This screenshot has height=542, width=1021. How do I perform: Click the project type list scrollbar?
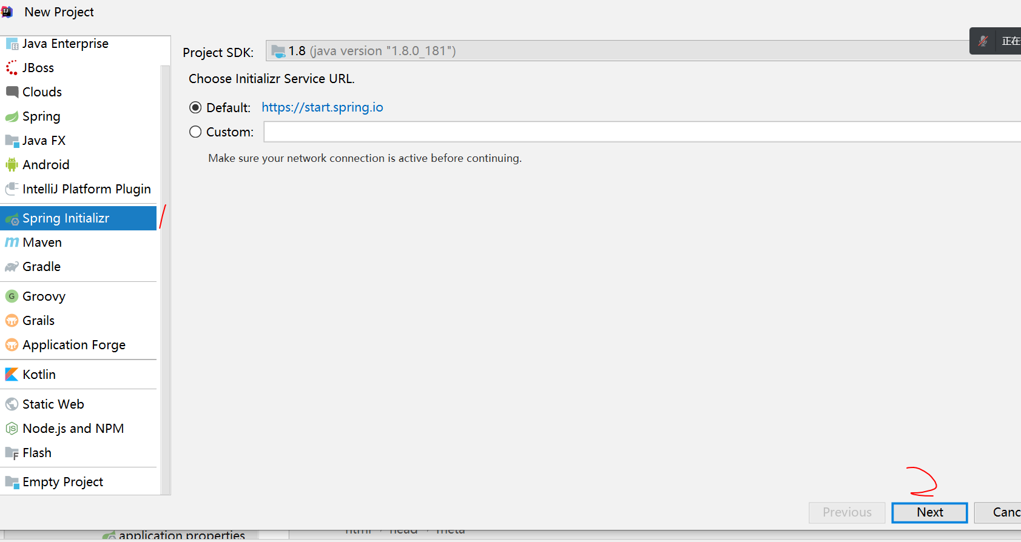[165, 279]
